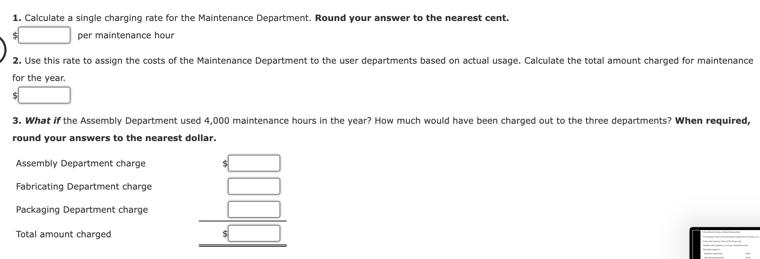Click the total yearly maintenance charge input

coord(44,95)
